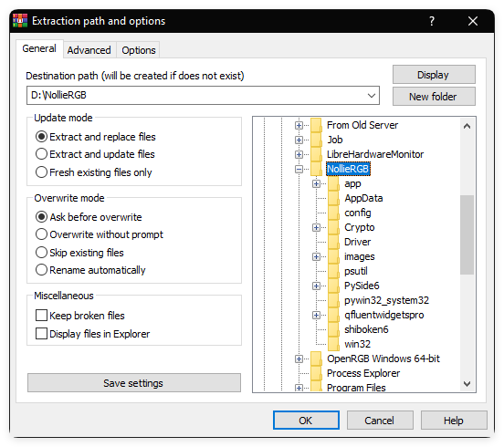Select the Driver folder label in tree
Image resolution: width=504 pixels, height=447 pixels.
click(x=357, y=242)
